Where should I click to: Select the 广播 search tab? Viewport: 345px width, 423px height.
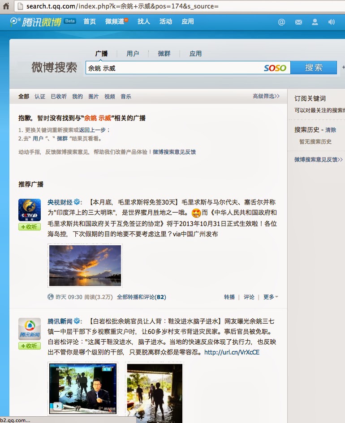click(x=102, y=53)
